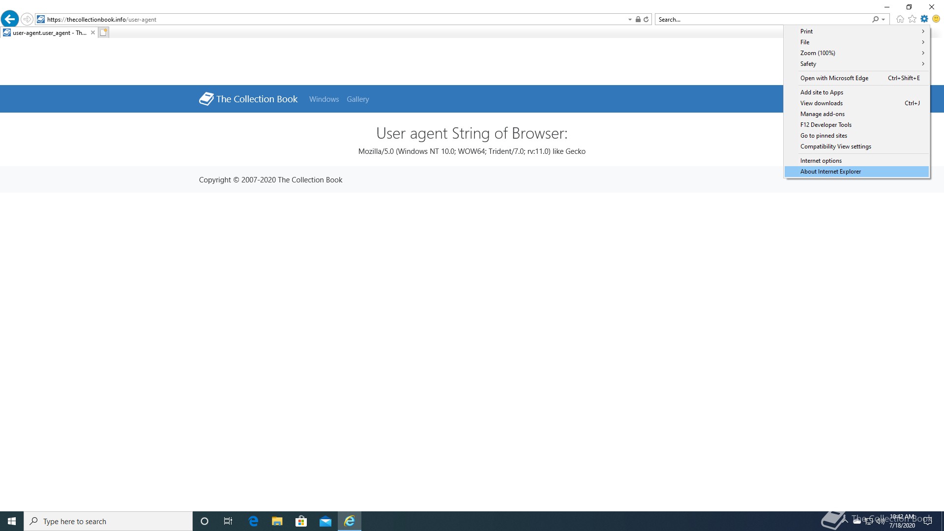
Task: Click the Home icon in IE toolbar
Action: (900, 19)
